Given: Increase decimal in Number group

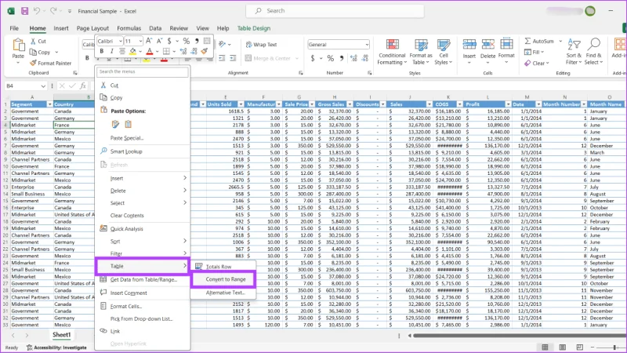Looking at the screenshot, I should tap(354, 58).
